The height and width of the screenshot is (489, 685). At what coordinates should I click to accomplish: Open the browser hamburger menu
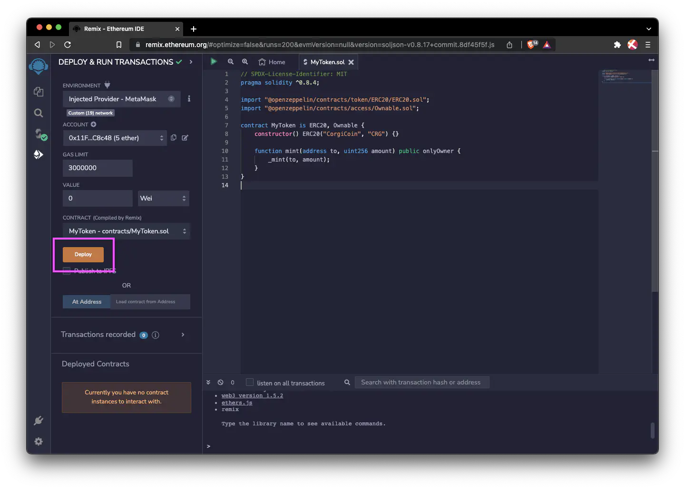pos(647,45)
